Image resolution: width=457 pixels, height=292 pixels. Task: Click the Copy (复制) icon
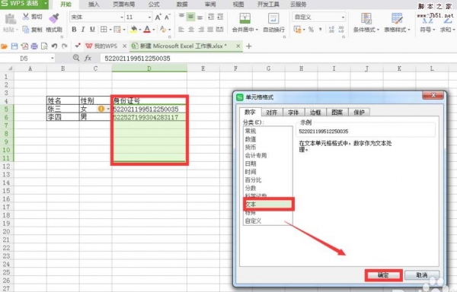point(26,30)
